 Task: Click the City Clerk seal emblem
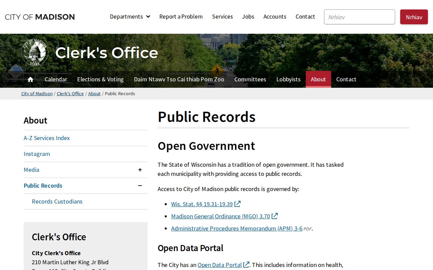coord(35,52)
